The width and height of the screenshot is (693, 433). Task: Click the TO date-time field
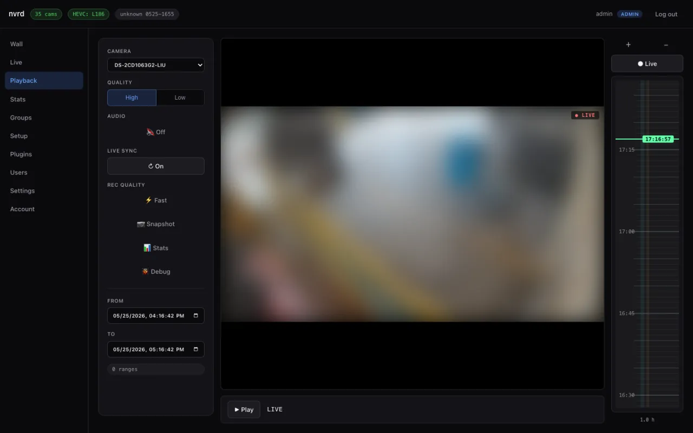coord(156,349)
